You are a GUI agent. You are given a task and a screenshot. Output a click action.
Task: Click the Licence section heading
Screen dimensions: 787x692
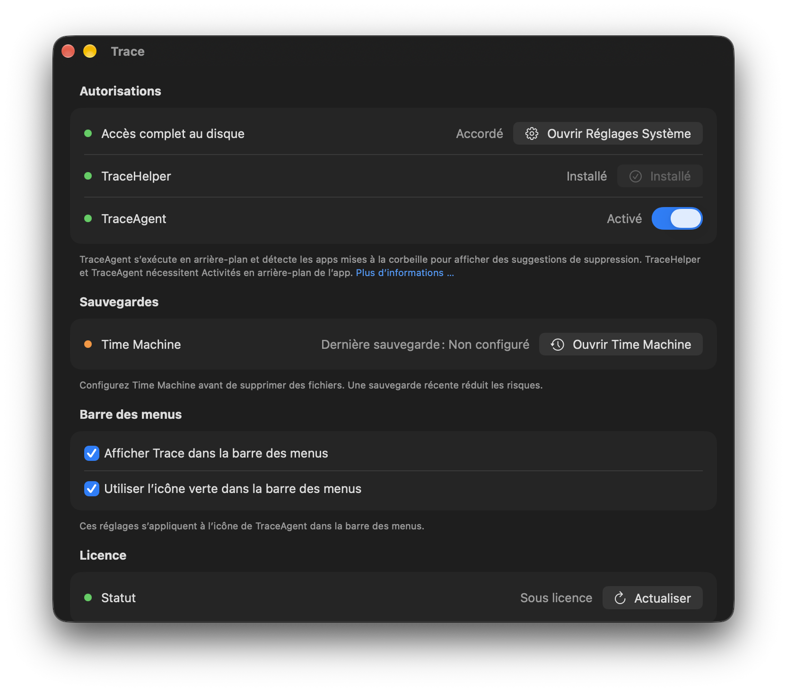point(103,555)
